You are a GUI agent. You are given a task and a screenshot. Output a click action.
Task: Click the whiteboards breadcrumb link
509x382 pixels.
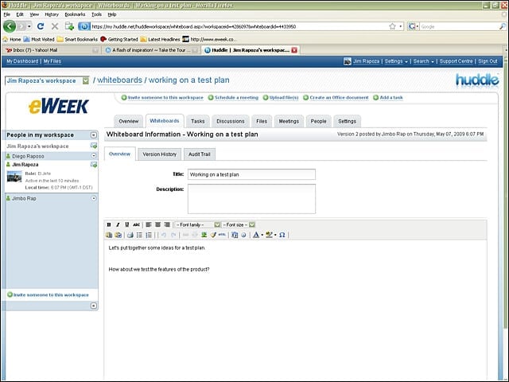click(120, 80)
